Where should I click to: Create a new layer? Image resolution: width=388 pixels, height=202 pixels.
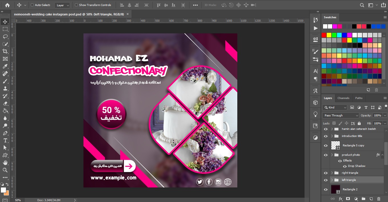[371, 199]
